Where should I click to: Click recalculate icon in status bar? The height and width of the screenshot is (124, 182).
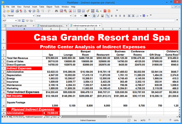pos(129,120)
